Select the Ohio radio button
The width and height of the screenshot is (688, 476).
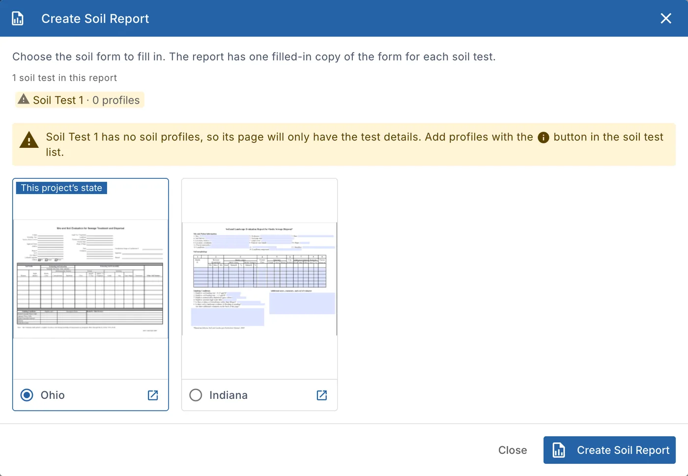(x=27, y=395)
